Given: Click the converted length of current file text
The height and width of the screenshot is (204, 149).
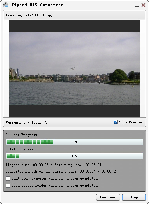Looking at the screenshot, I should (61, 171).
